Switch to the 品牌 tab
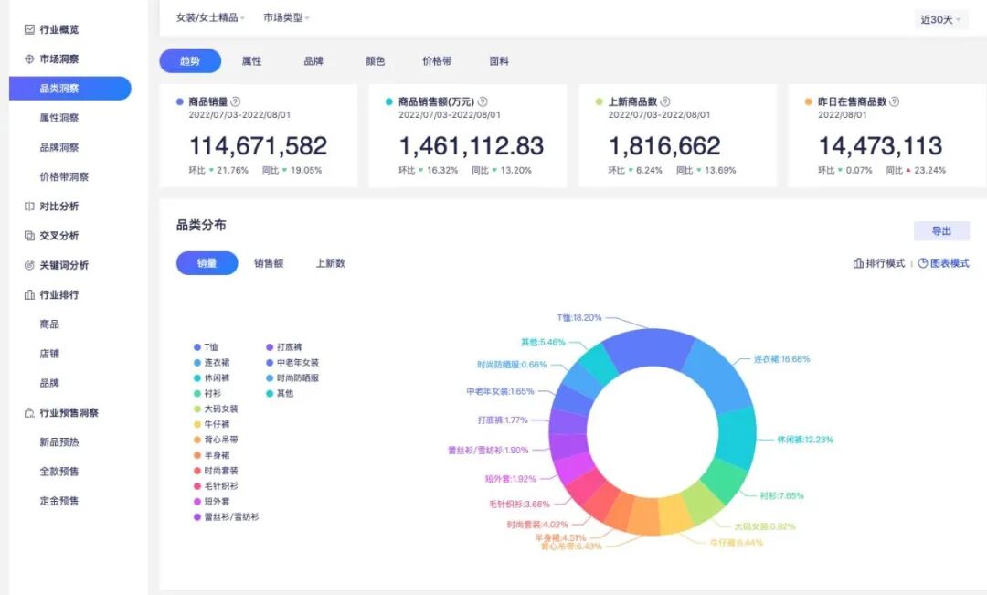This screenshot has height=595, width=987. coord(313,61)
